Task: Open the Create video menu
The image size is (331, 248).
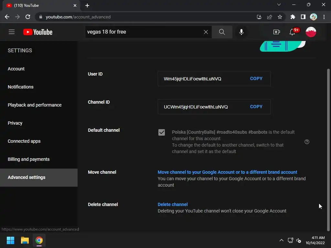Action: click(277, 32)
